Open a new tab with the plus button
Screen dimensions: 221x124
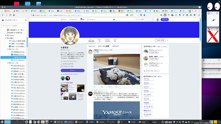(196, 11)
